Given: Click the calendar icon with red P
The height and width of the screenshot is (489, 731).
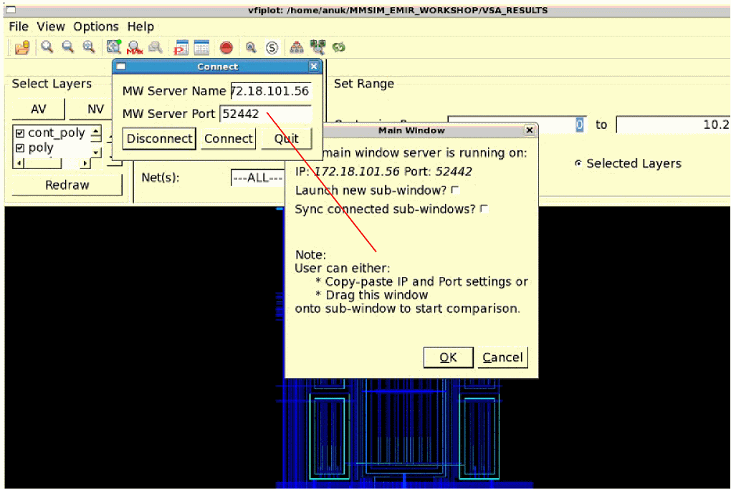Looking at the screenshot, I should (181, 48).
